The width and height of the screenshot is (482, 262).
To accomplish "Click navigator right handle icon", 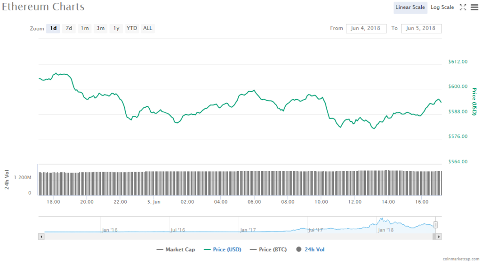I will point(436,225).
